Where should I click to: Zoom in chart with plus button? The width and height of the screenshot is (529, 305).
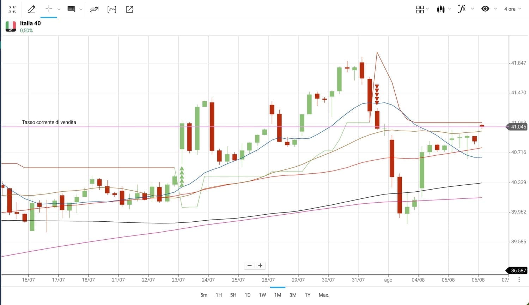[x=260, y=265]
